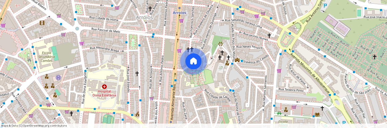387x128 pixels.
Task: Click the brown person icon near the picnic table
Action: coord(286,110)
